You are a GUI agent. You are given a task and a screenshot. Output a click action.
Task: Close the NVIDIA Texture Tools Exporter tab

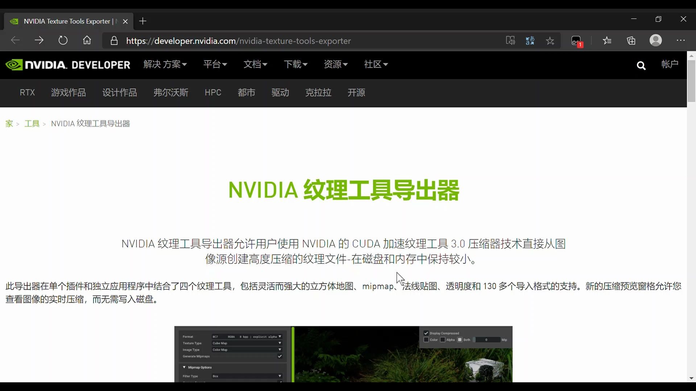(125, 21)
